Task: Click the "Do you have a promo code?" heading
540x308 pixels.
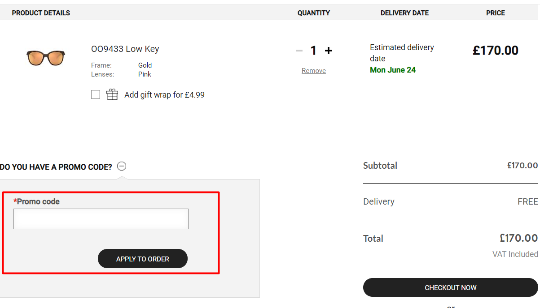Action: [56, 167]
